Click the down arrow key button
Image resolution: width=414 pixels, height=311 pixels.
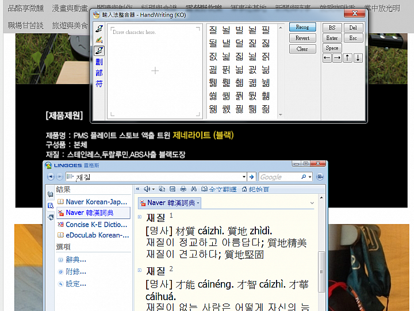(358, 58)
